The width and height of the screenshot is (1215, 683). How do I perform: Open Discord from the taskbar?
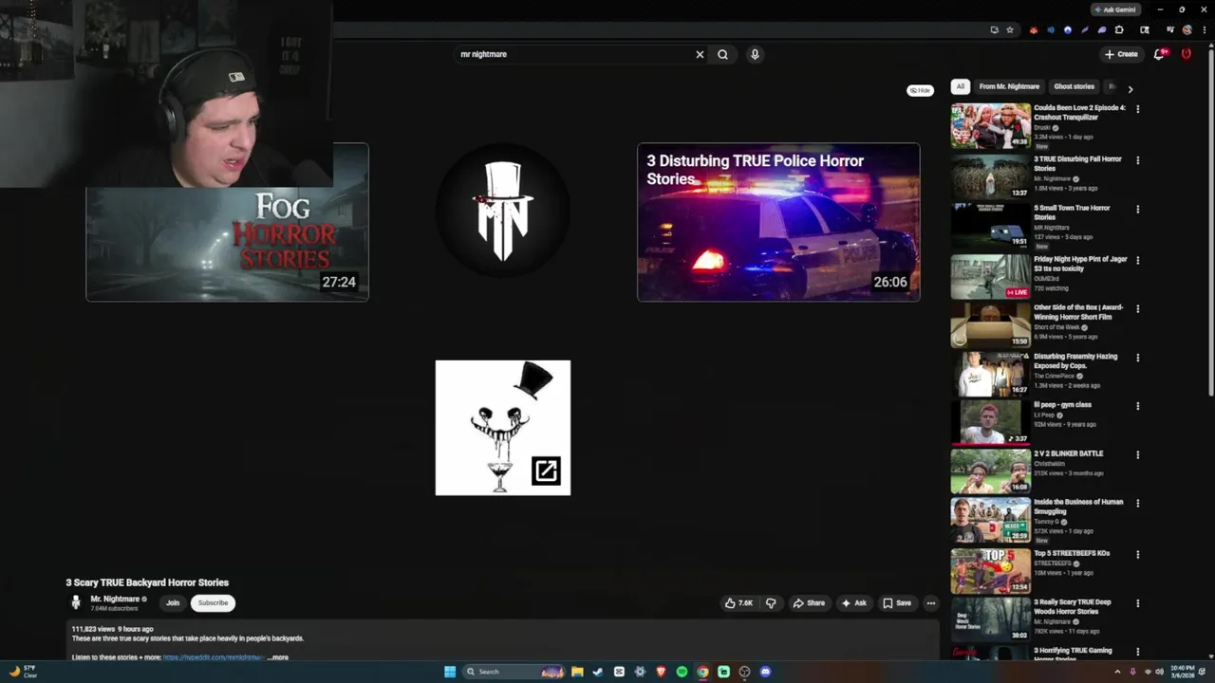[x=765, y=672]
